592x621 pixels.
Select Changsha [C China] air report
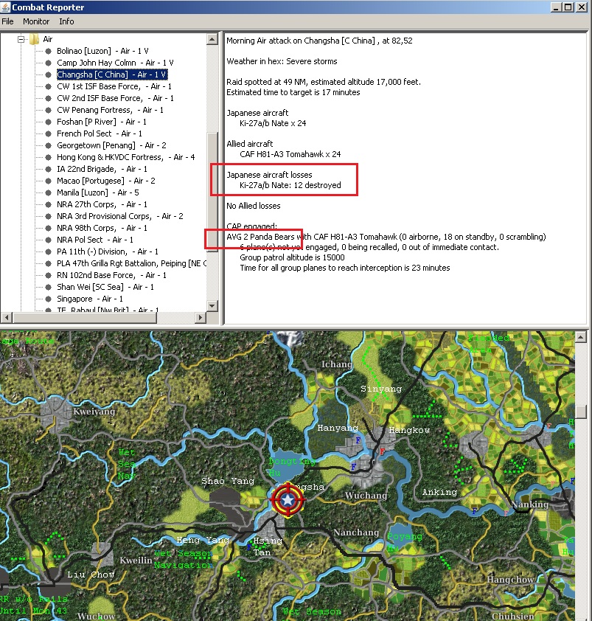pos(112,74)
